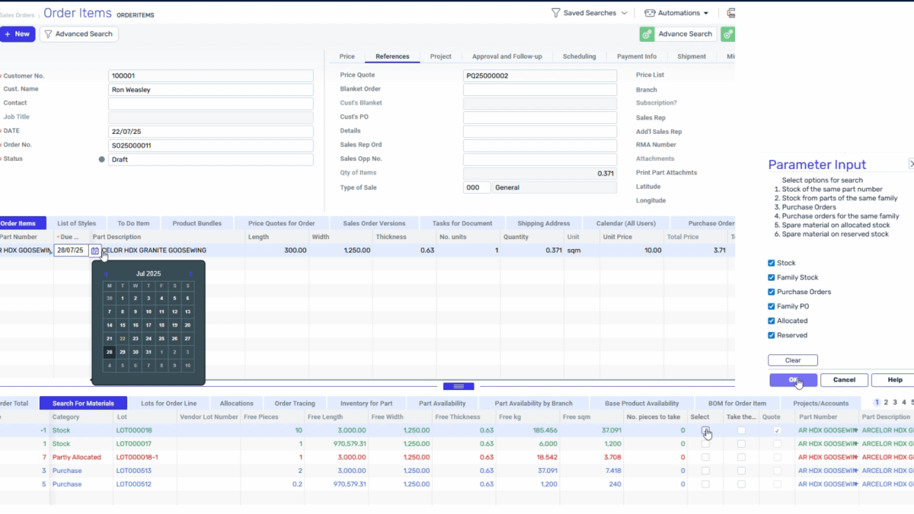Click the green gear icon beside Advance Search
This screenshot has width=914, height=514.
click(x=647, y=34)
